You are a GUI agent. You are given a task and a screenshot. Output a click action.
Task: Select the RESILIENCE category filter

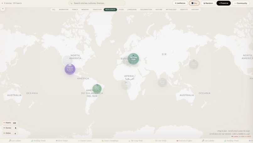[x=110, y=9]
